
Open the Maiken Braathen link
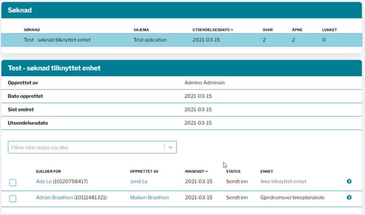pyautogui.click(x=149, y=198)
